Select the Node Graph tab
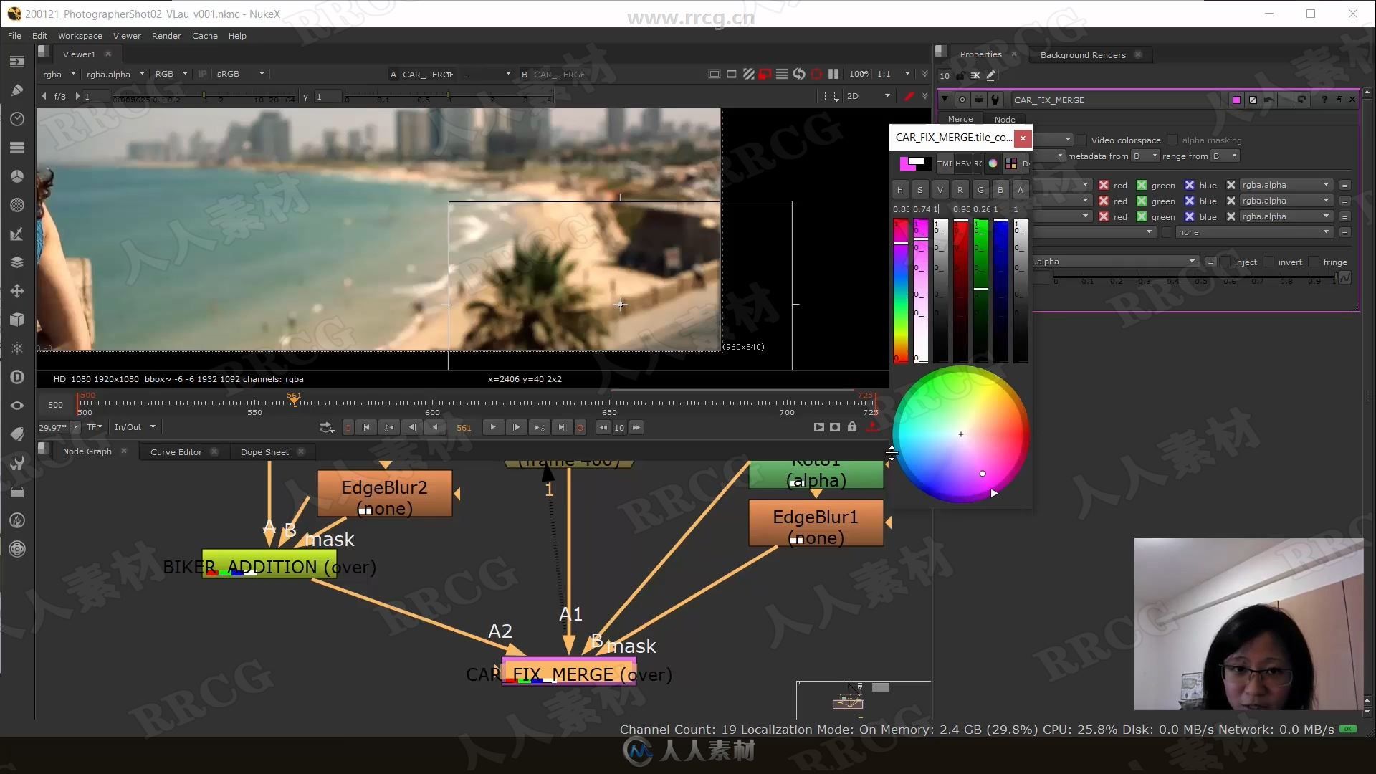Viewport: 1376px width, 774px height. tap(86, 451)
